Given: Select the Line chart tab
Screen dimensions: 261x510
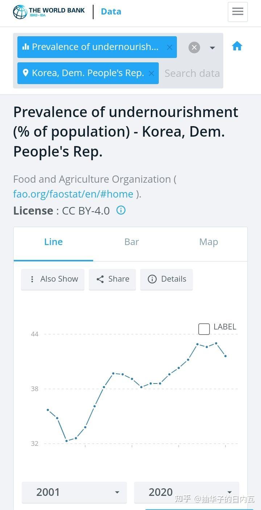Looking at the screenshot, I should click(x=53, y=242).
